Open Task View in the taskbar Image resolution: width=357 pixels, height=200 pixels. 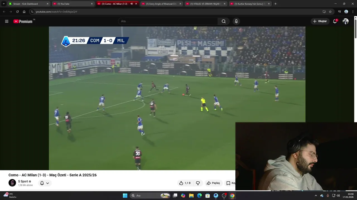pyautogui.click(x=175, y=196)
